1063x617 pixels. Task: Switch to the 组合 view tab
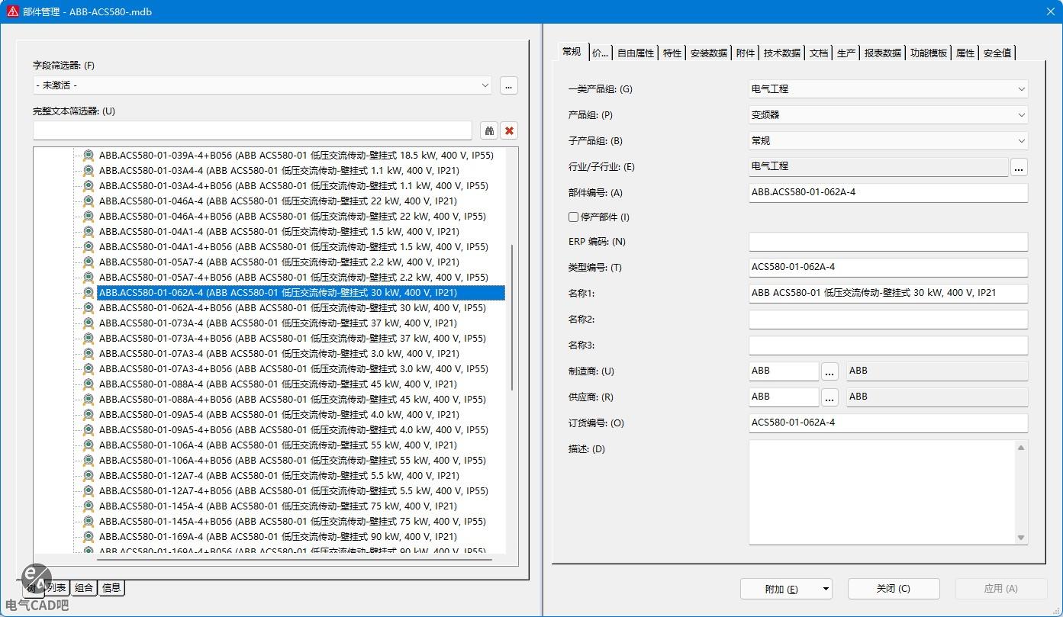84,588
